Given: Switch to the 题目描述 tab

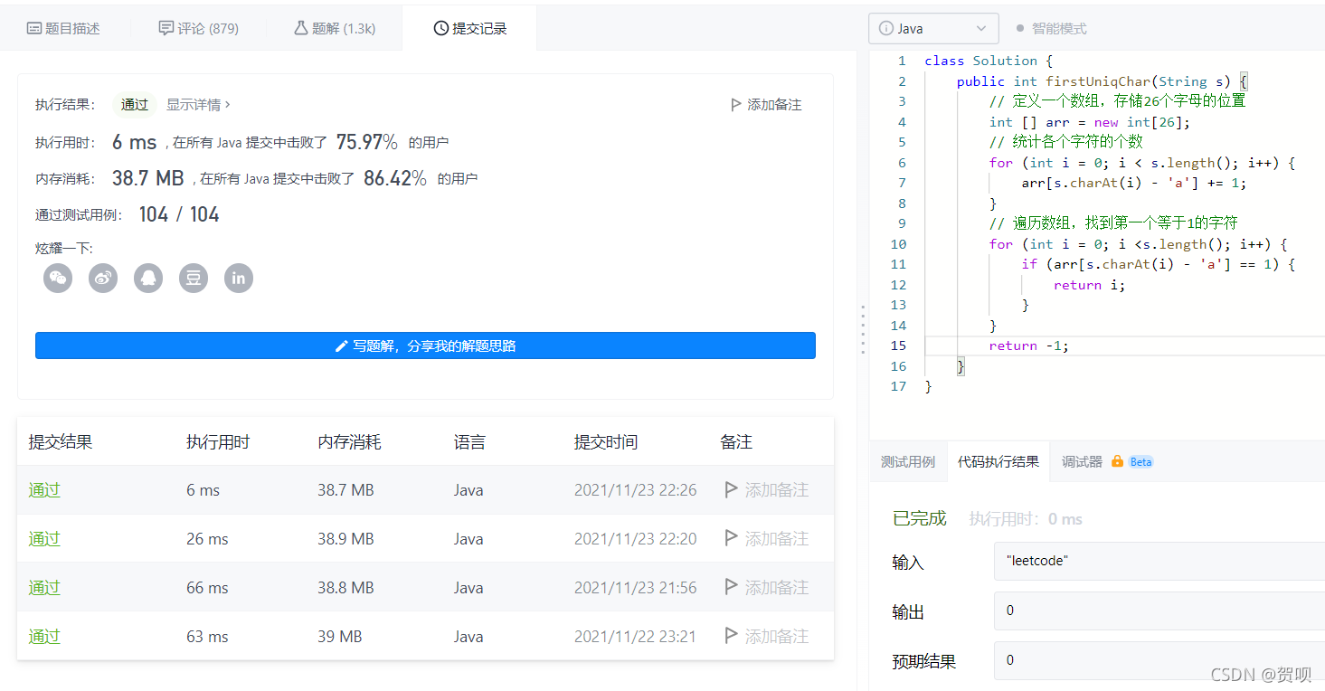Looking at the screenshot, I should (63, 29).
